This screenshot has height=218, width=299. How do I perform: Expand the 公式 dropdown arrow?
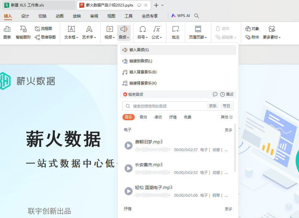(161, 37)
